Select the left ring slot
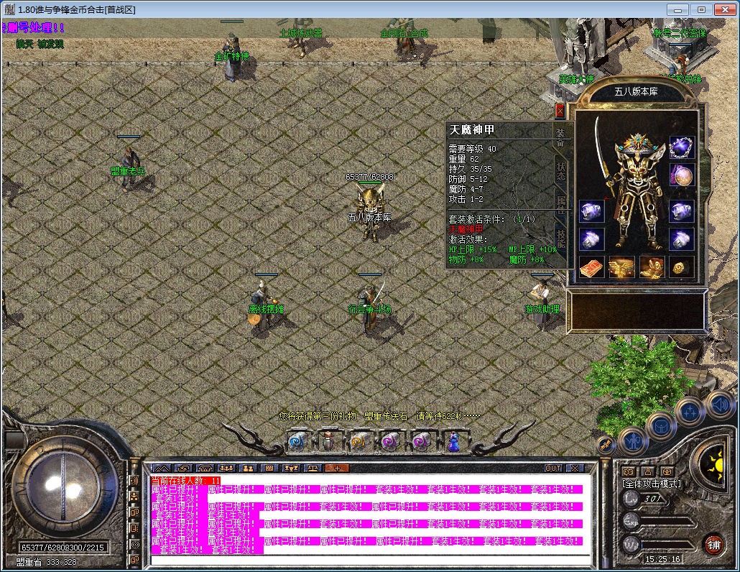The height and width of the screenshot is (572, 740). [591, 239]
